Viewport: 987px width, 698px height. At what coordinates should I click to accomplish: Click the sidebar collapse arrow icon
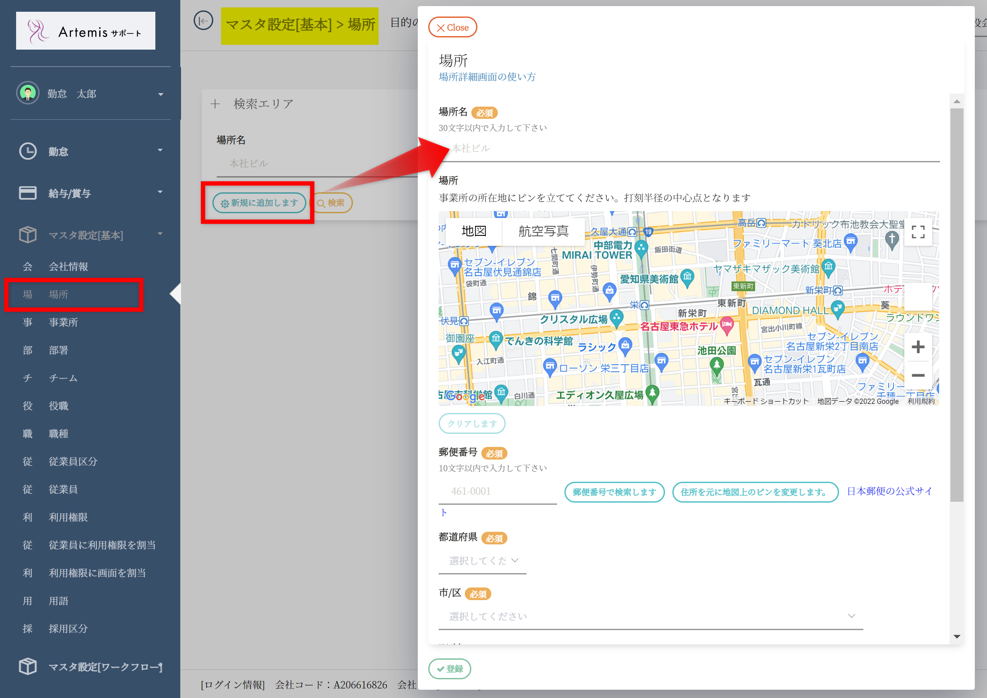[203, 21]
